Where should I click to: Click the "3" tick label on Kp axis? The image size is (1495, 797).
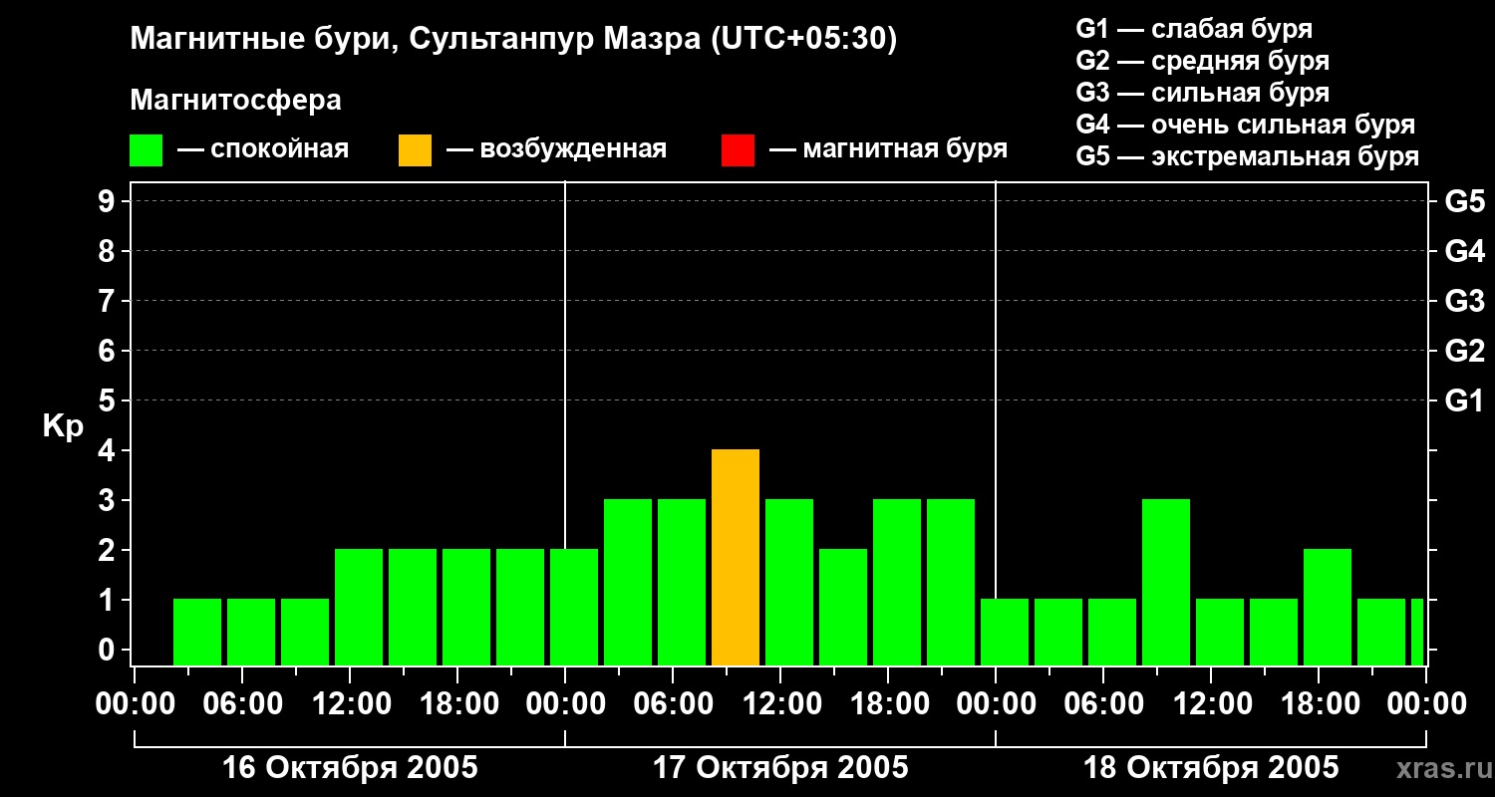point(109,500)
